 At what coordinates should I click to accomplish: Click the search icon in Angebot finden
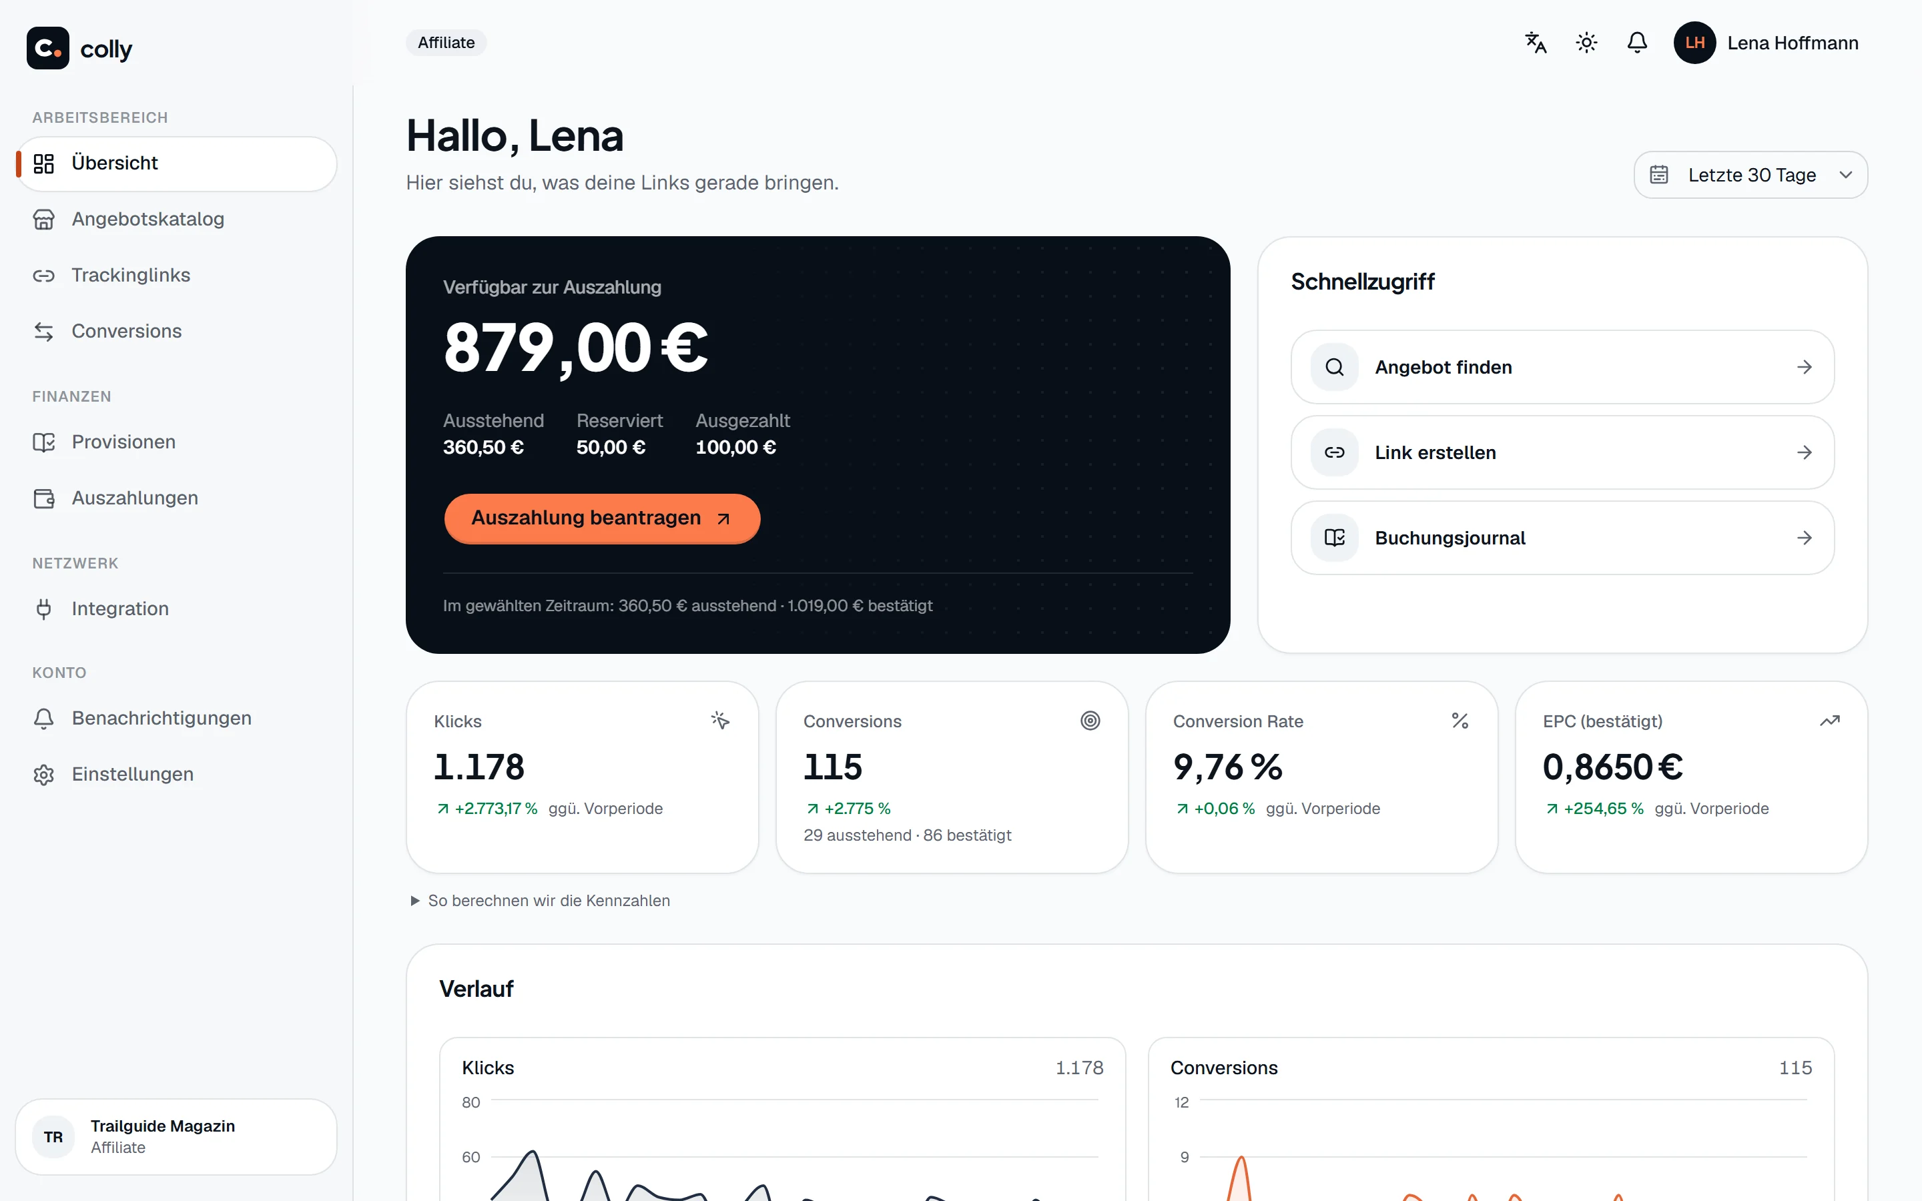point(1334,367)
